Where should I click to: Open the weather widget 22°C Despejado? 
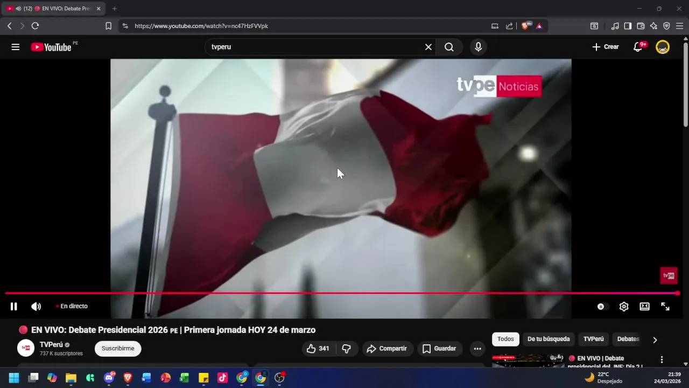point(604,378)
